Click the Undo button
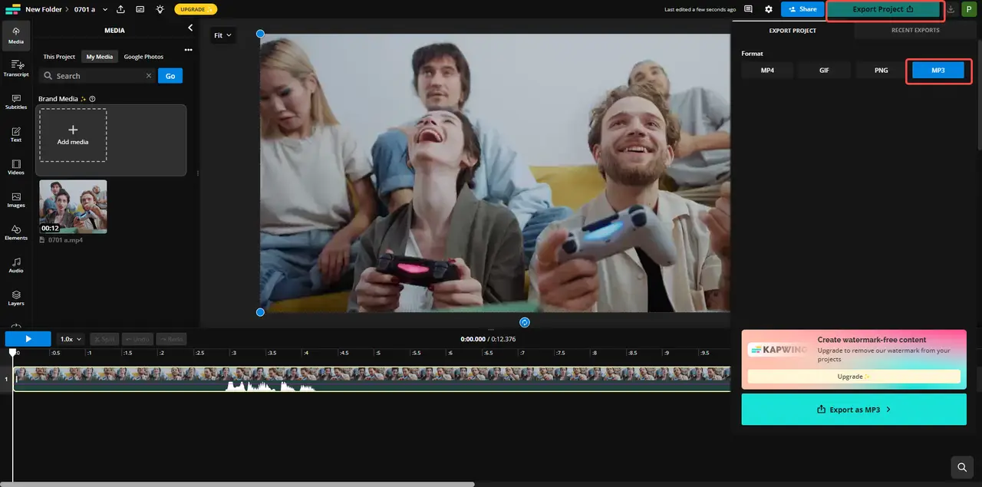982x487 pixels. tap(137, 339)
